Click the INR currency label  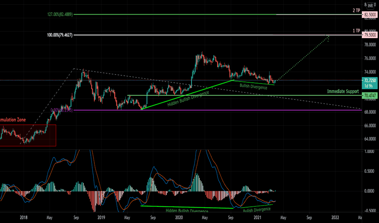[370, 6]
